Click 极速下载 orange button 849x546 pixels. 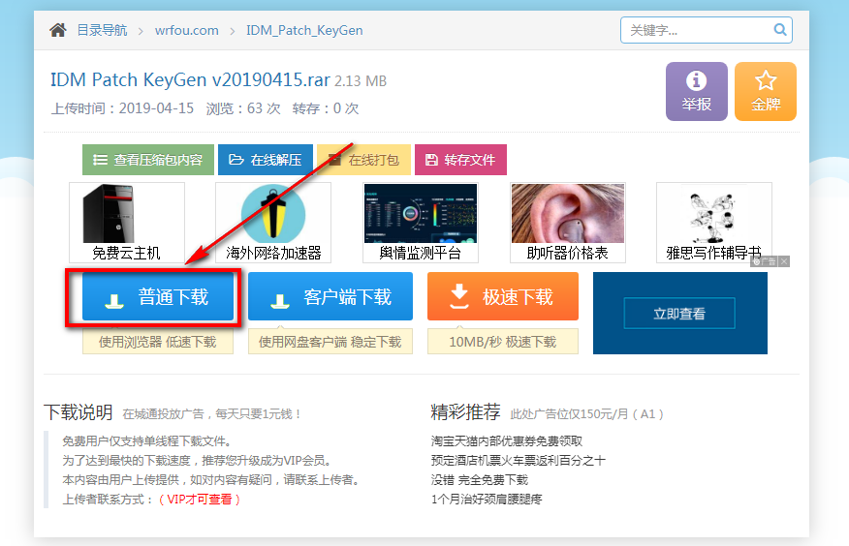(x=503, y=297)
